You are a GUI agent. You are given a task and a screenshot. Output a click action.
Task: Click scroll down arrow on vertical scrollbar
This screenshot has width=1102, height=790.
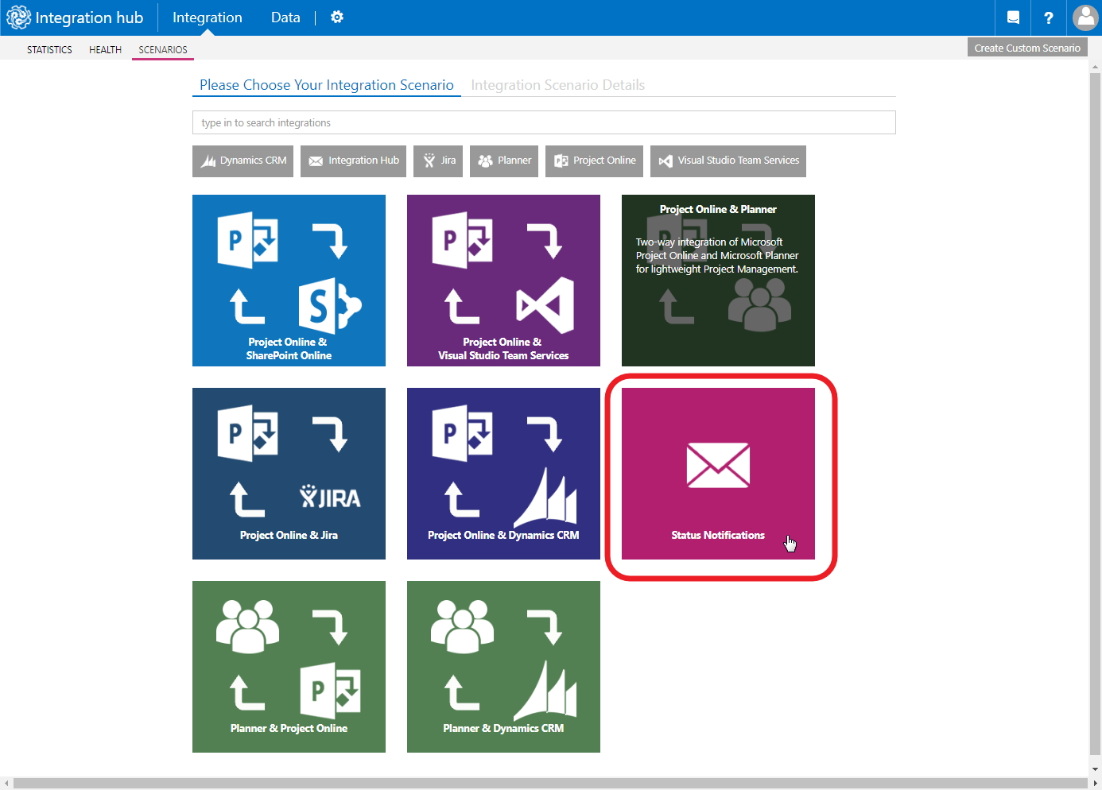(x=1095, y=769)
